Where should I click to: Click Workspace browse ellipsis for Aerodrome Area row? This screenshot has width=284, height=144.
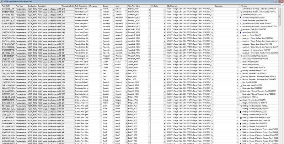click(101, 15)
